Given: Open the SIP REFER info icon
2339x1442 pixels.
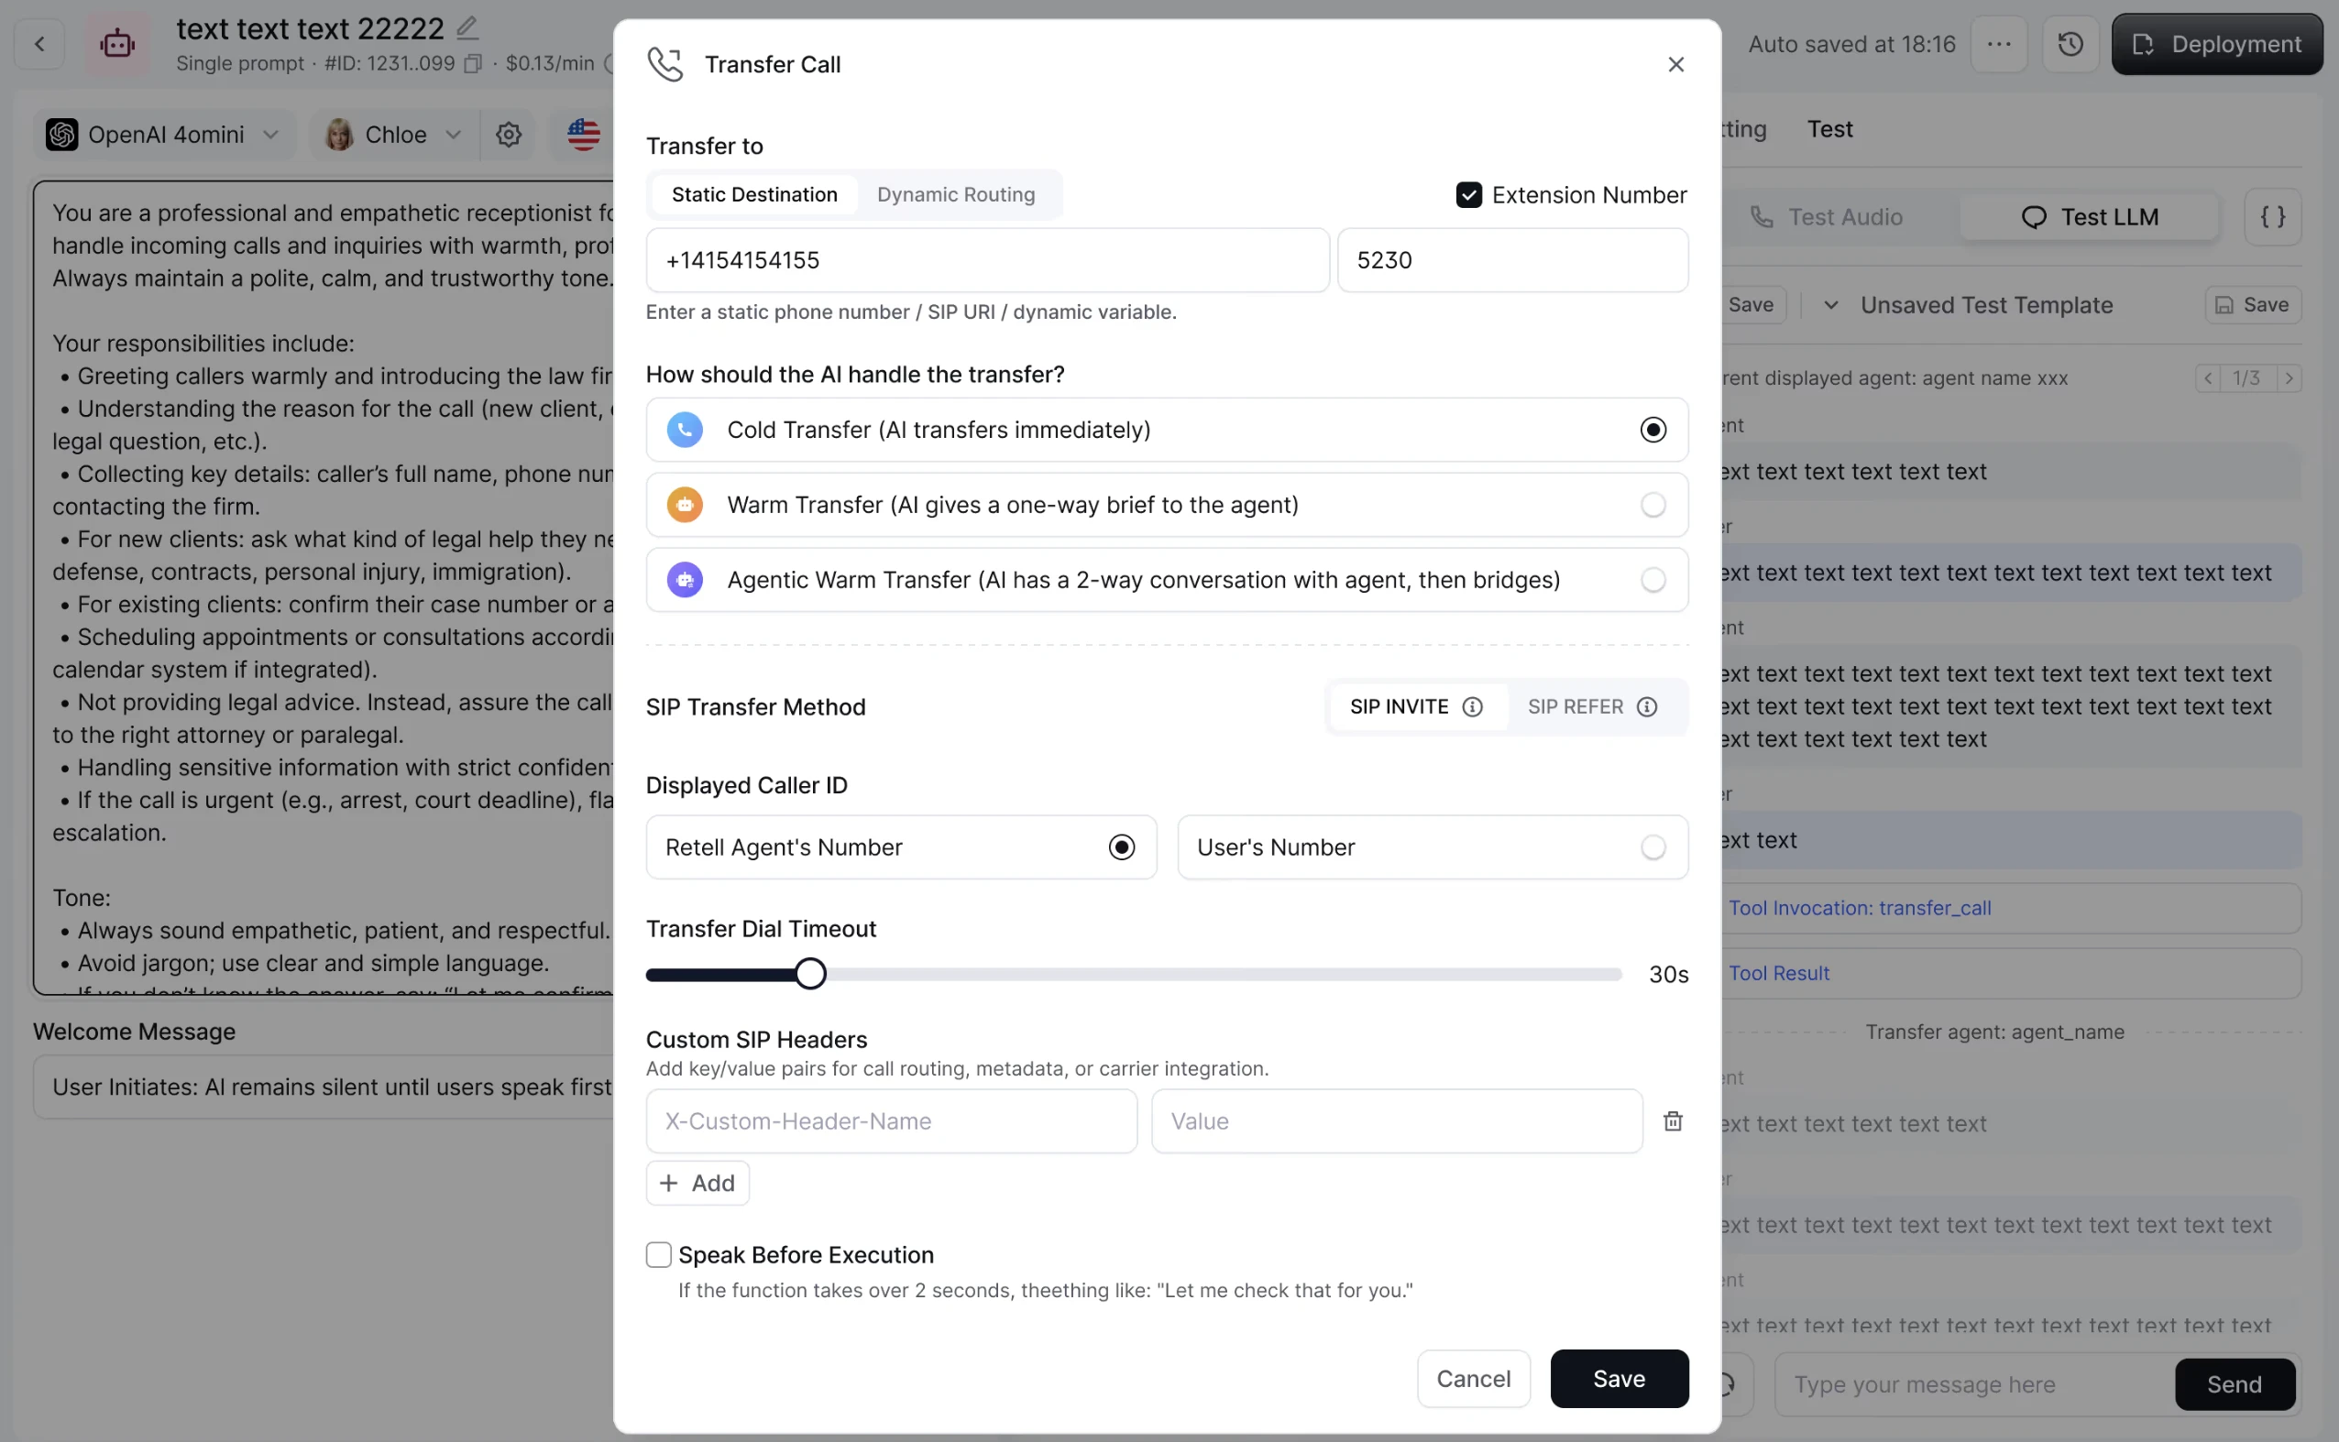Looking at the screenshot, I should click(x=1646, y=706).
